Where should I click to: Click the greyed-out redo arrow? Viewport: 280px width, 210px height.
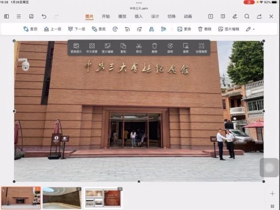click(x=56, y=16)
